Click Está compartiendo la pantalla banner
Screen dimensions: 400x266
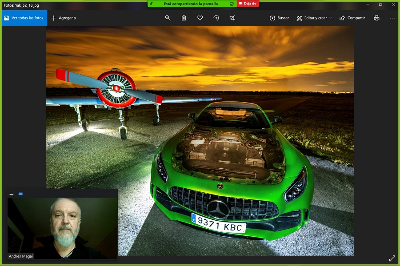point(191,4)
